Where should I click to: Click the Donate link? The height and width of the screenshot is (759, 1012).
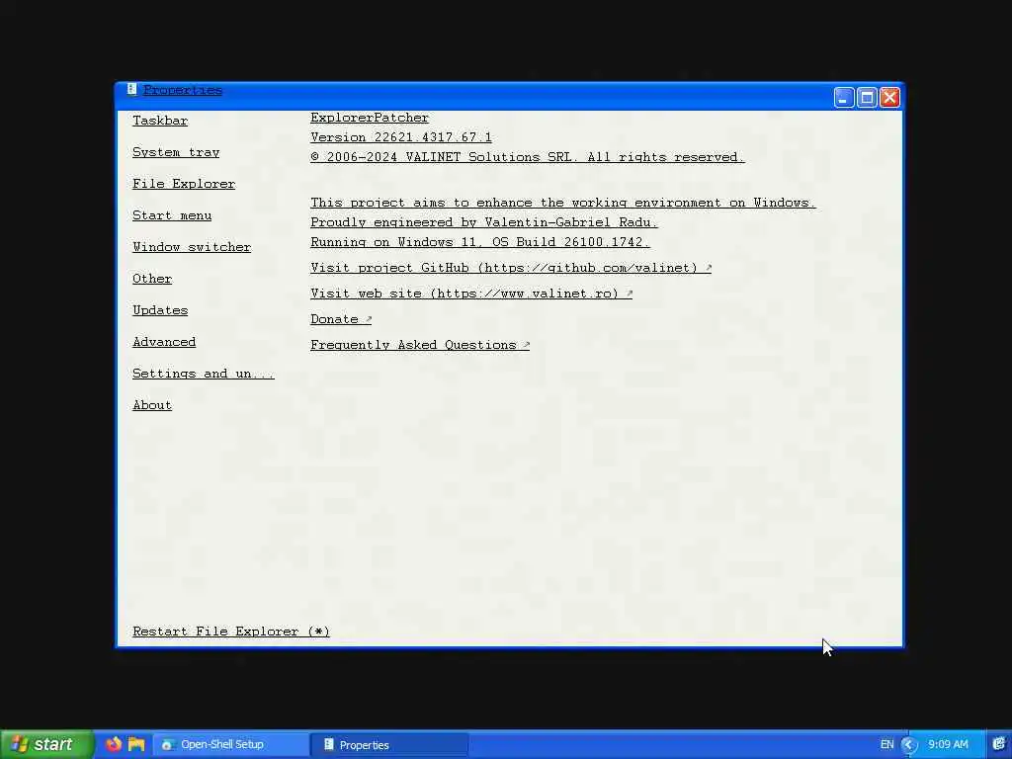tap(341, 319)
